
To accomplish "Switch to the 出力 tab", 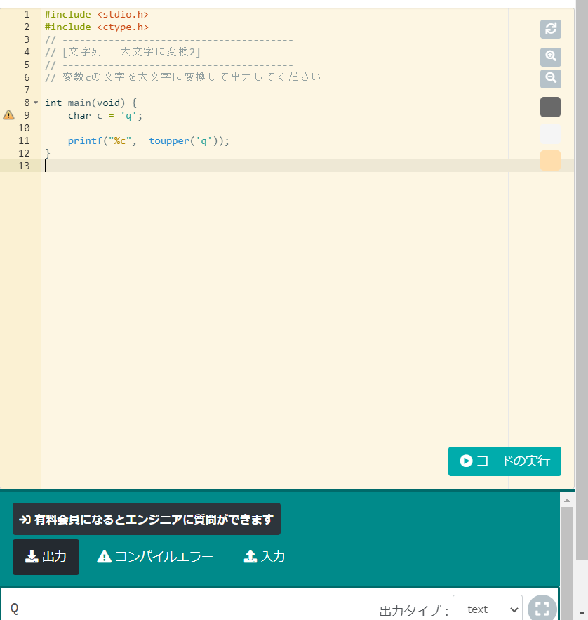I will (x=46, y=556).
